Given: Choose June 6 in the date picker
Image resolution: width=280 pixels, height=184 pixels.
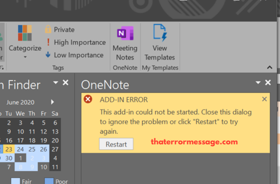Looking at the screenshot, I should pos(55,123).
